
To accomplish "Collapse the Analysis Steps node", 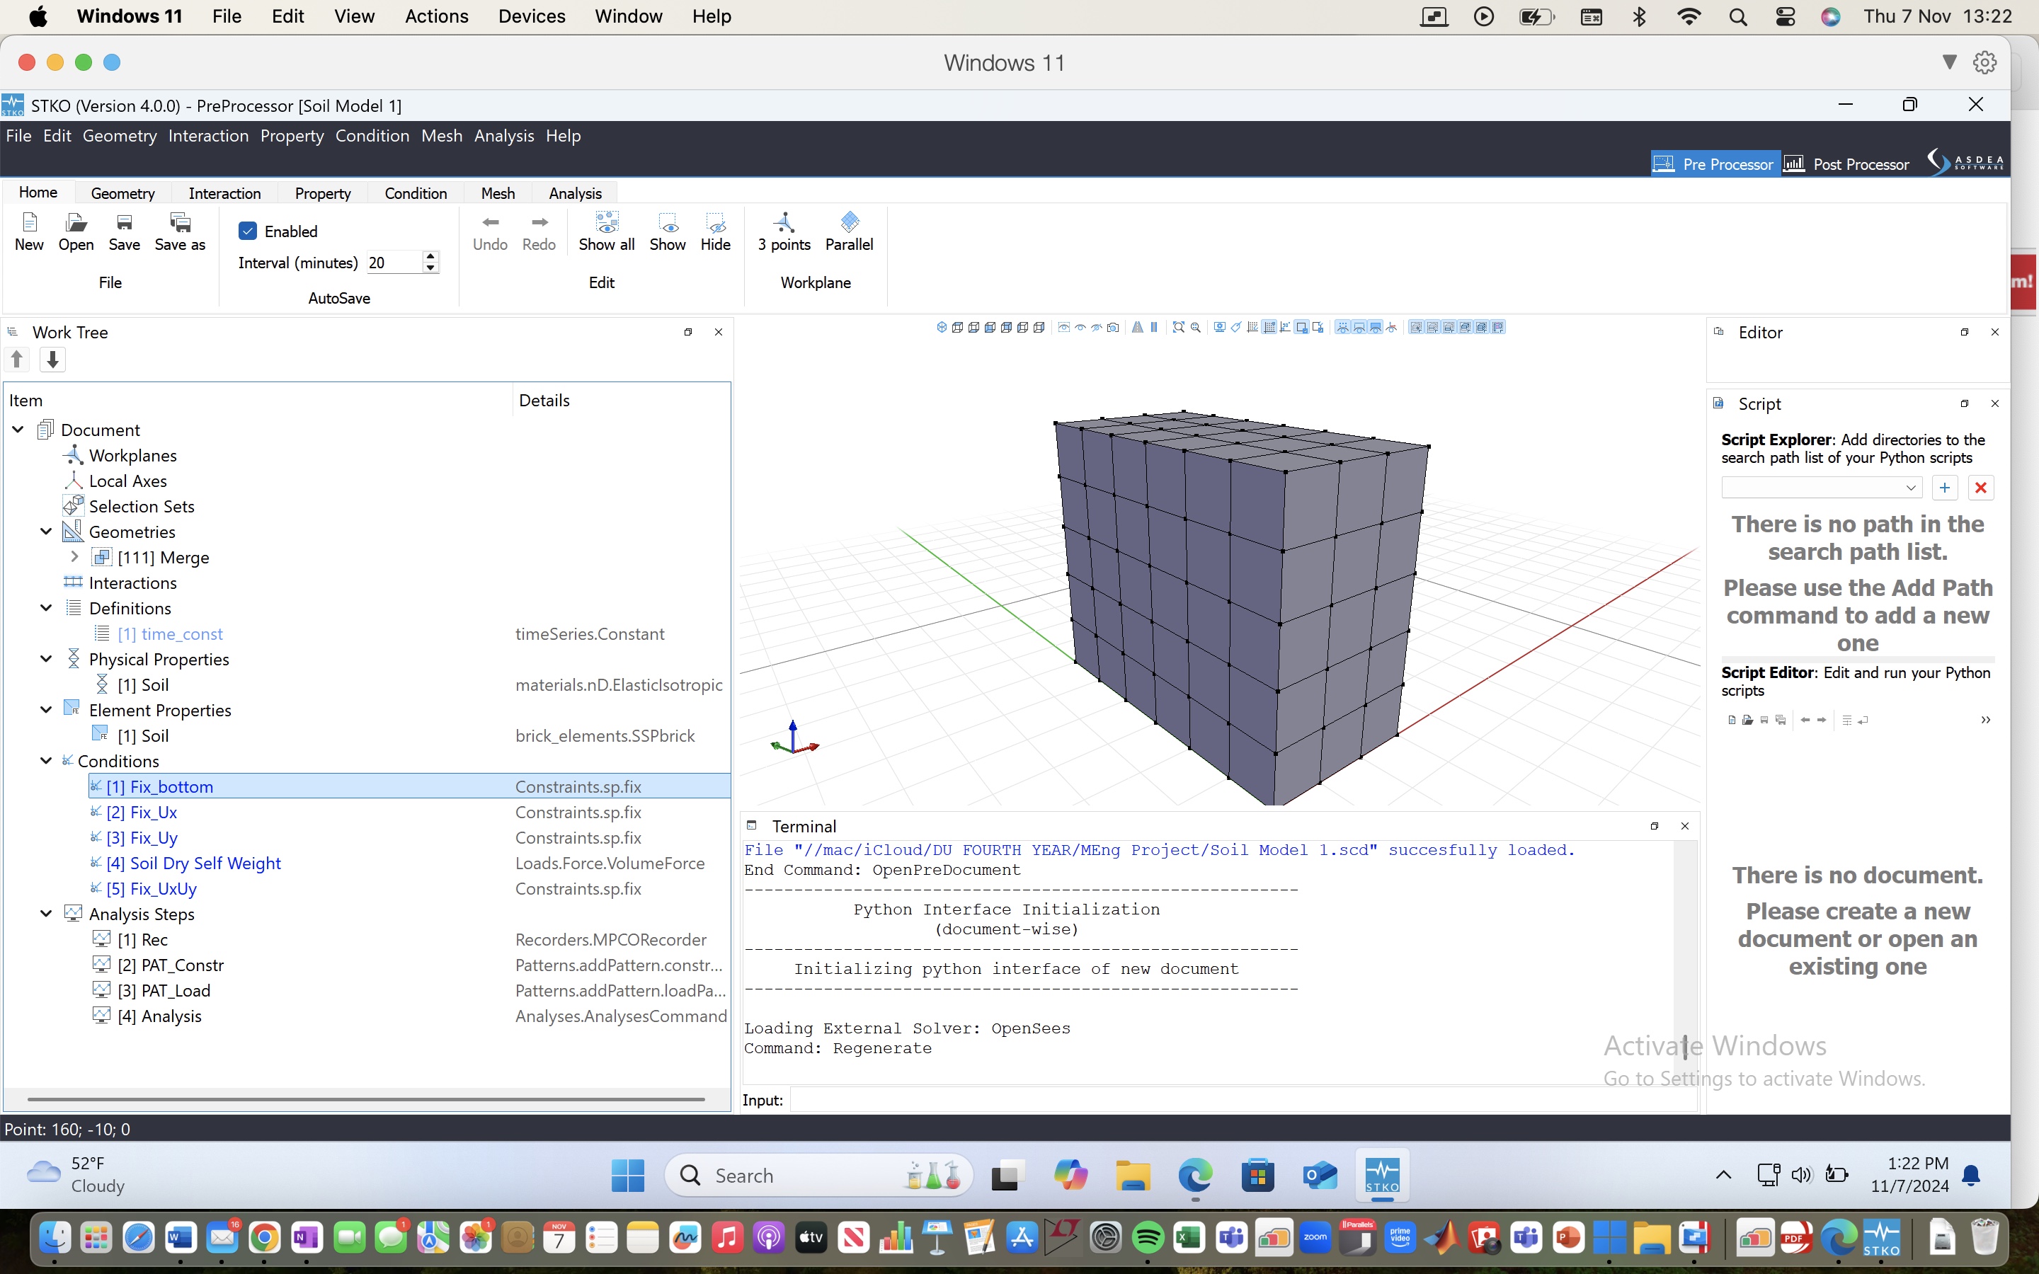I will click(x=46, y=913).
